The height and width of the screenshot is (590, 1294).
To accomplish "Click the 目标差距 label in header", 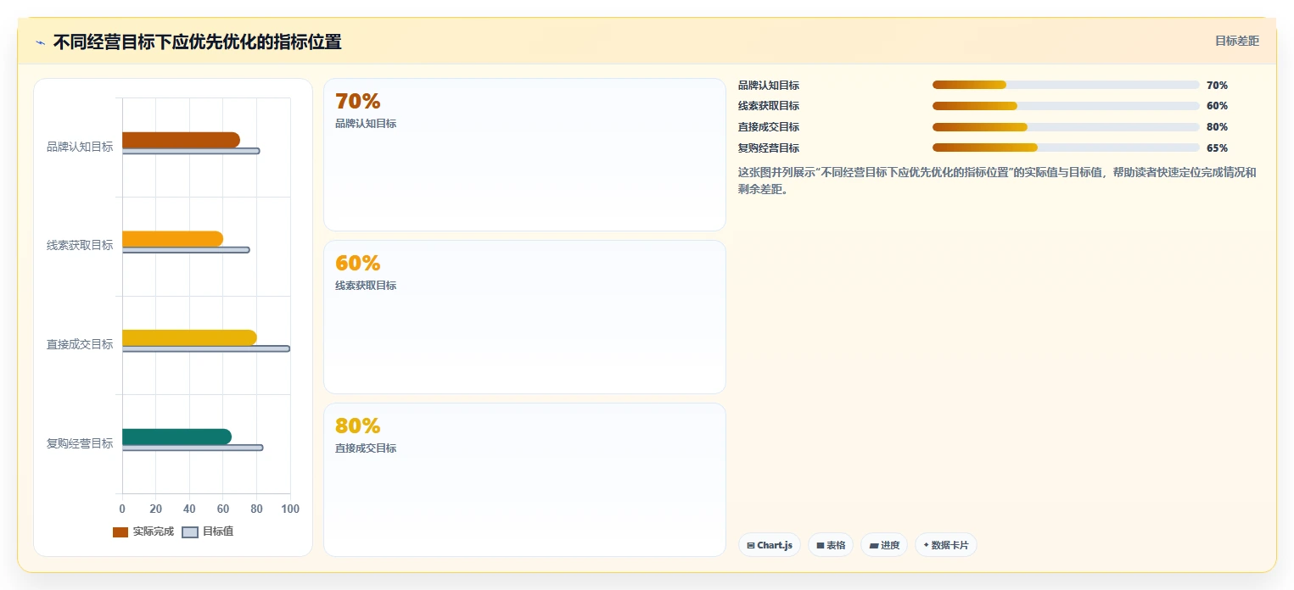I will point(1237,41).
